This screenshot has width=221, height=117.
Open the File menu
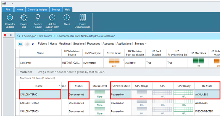click(8, 10)
